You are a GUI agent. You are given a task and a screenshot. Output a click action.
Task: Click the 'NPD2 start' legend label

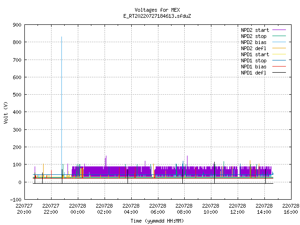[255, 30]
